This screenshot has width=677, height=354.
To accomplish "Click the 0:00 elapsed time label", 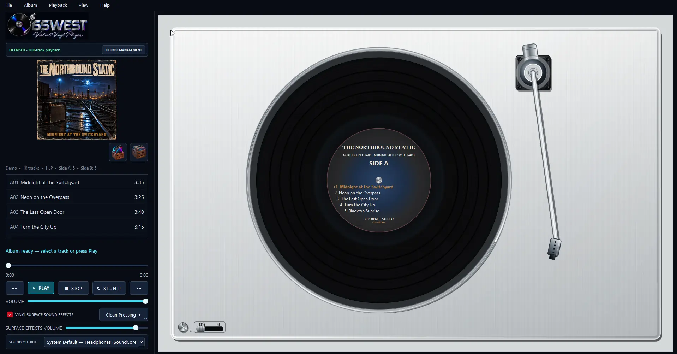I will coord(10,275).
